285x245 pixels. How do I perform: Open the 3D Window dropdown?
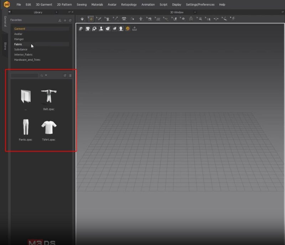click(x=195, y=12)
